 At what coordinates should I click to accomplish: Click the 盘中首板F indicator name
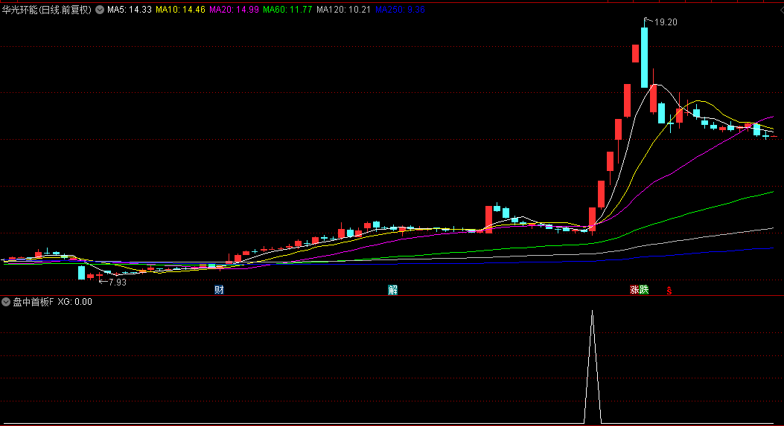click(33, 302)
